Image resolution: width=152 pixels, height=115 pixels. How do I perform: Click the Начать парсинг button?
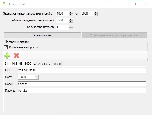pos(42,35)
